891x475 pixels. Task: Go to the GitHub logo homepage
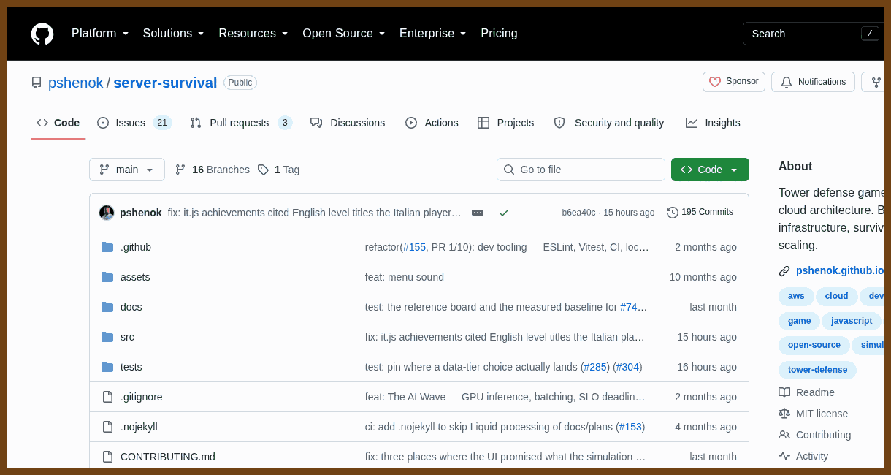pyautogui.click(x=42, y=34)
